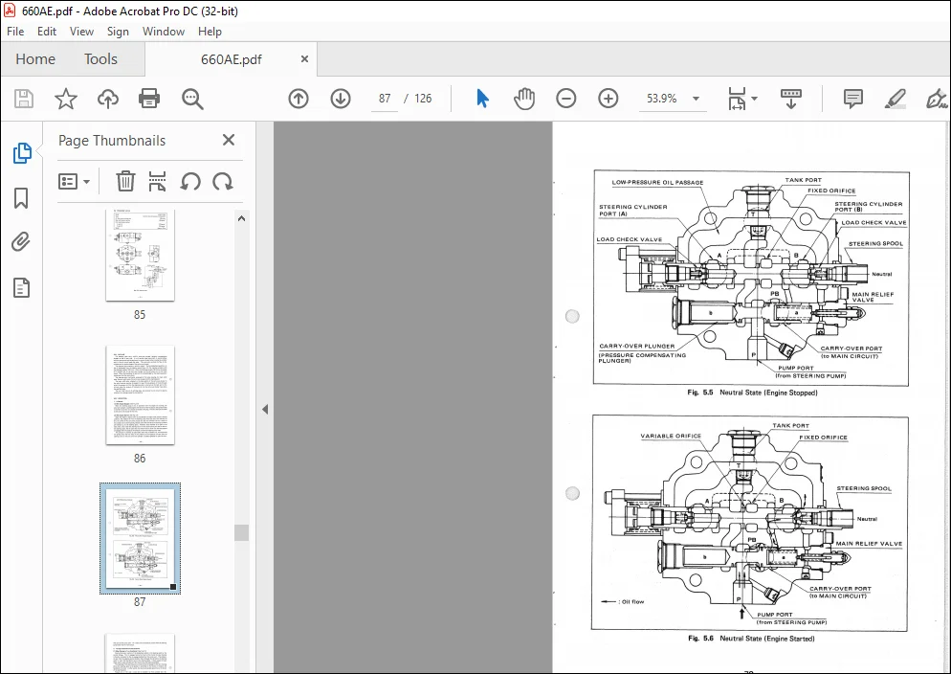The image size is (951, 674).
Task: Click the thumbnail panel scrollbar handle
Action: pos(241,532)
